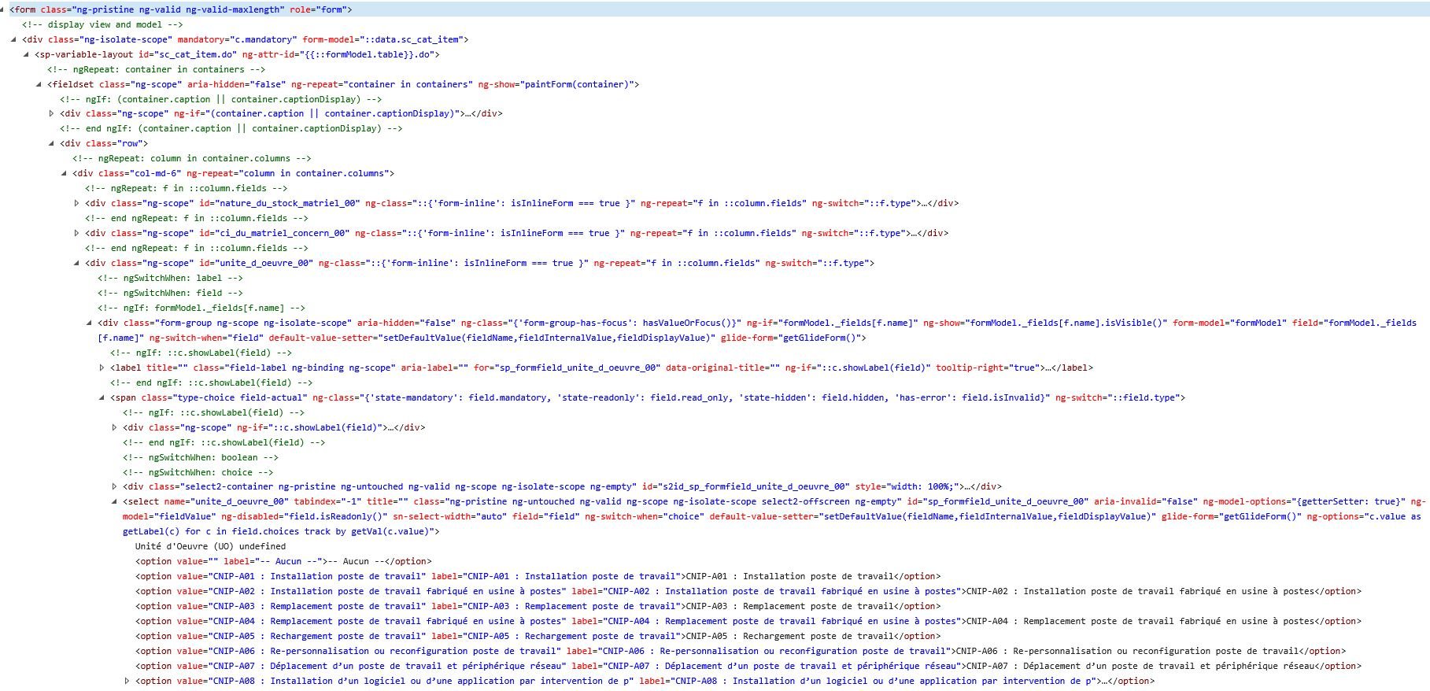Collapse the div with mandatory="c.mandatory" node
Image resolution: width=1430 pixels, height=691 pixels.
coord(14,39)
